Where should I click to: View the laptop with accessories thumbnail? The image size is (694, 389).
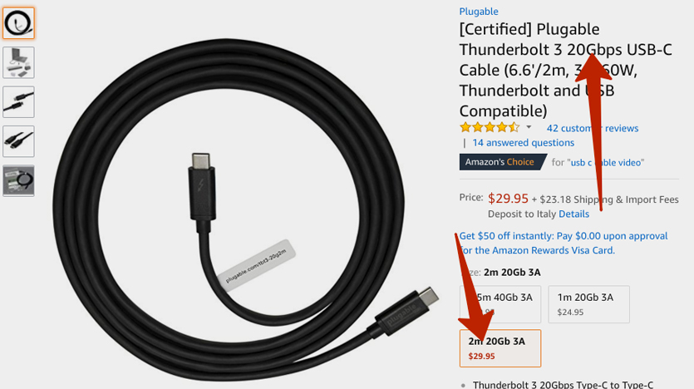[18, 62]
